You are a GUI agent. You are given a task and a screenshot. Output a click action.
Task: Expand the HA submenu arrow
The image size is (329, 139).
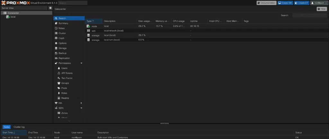[x=81, y=103]
